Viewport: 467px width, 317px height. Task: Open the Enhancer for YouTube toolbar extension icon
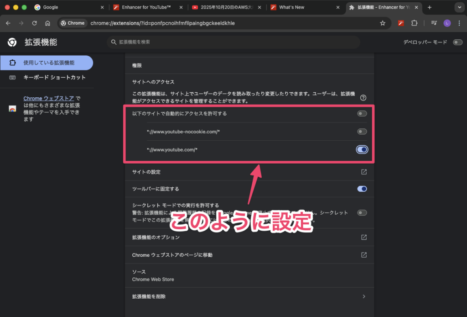coord(401,23)
